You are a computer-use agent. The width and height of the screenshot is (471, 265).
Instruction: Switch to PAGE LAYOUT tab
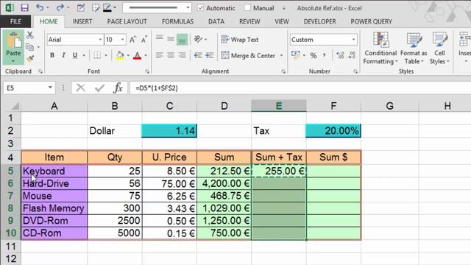pos(127,21)
